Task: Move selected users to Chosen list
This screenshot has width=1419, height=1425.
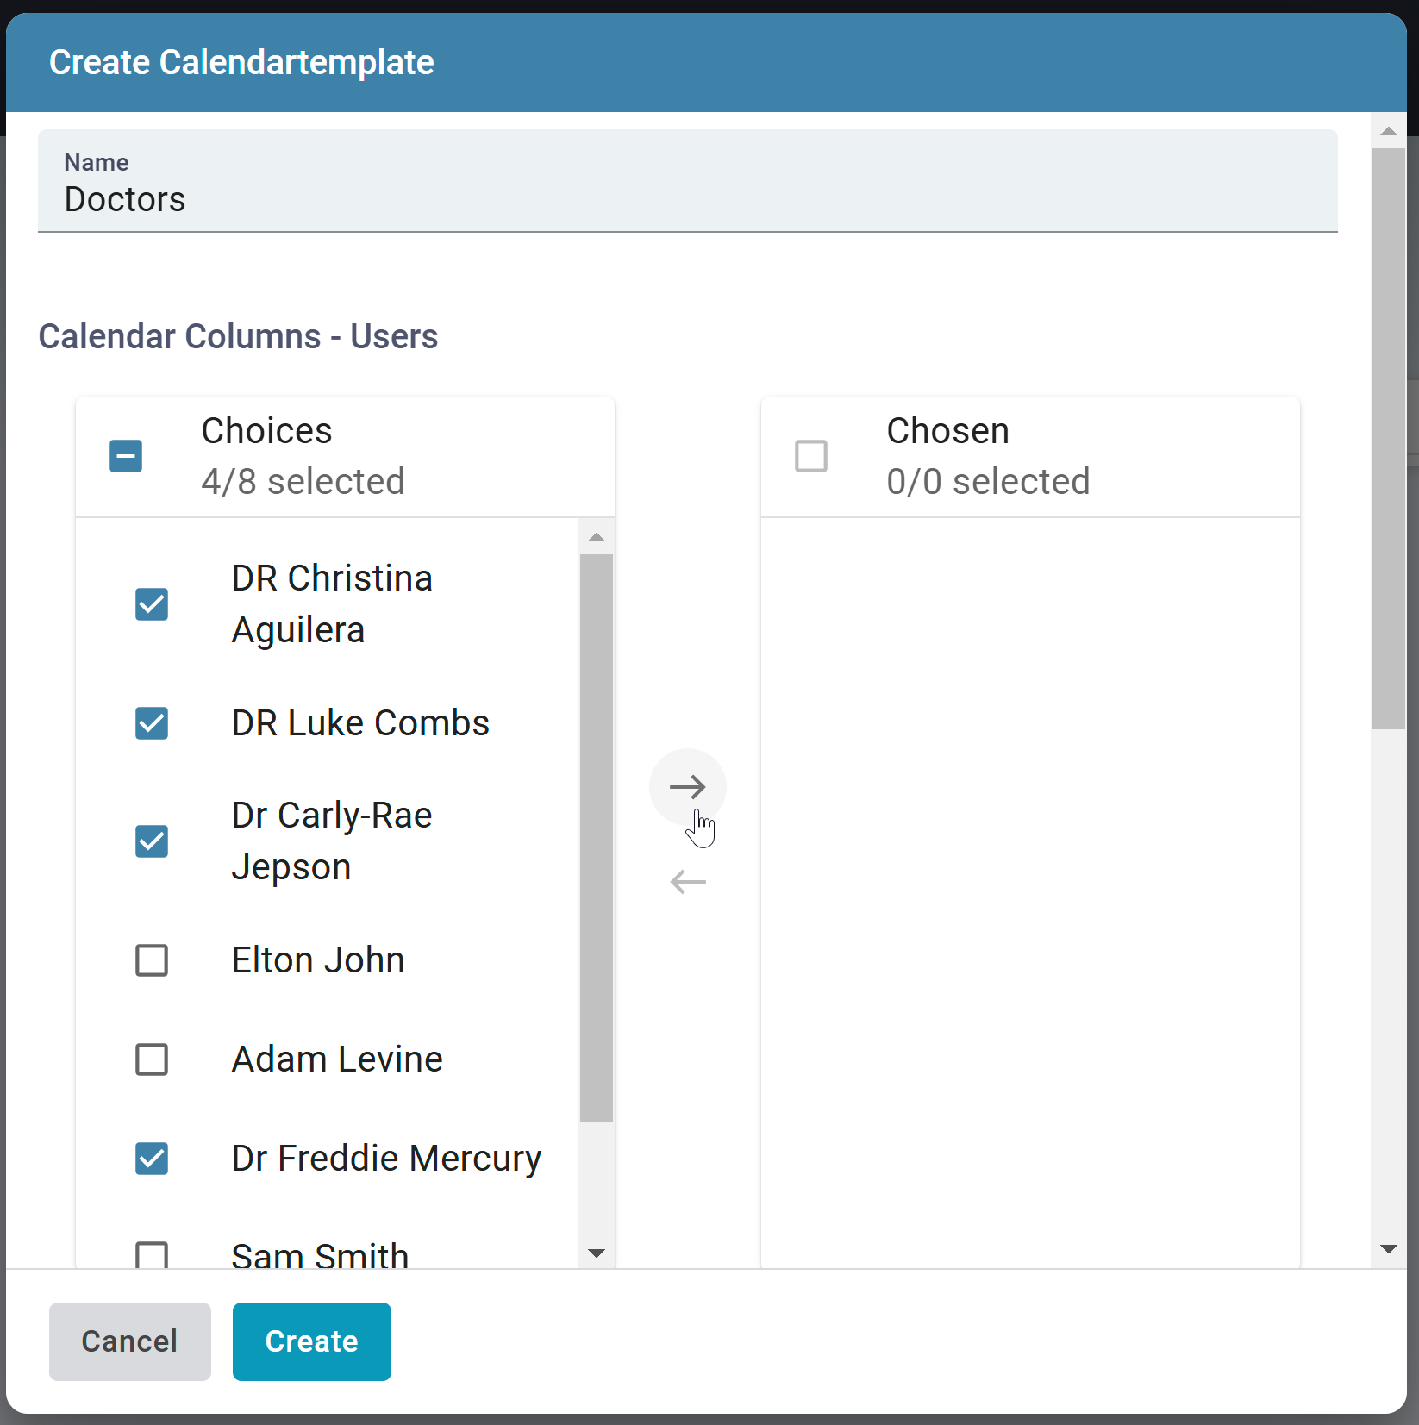Action: click(x=687, y=786)
